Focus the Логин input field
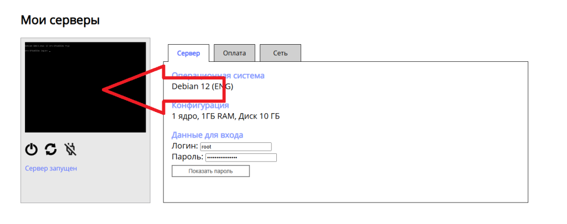The image size is (567, 224). click(236, 147)
